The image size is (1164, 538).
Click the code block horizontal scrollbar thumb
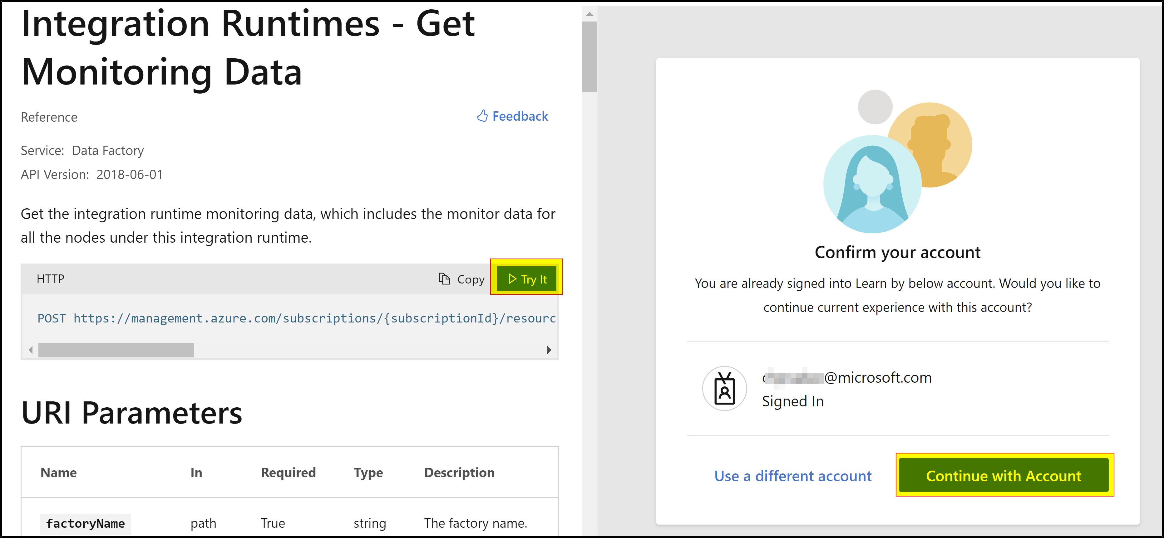pyautogui.click(x=116, y=350)
